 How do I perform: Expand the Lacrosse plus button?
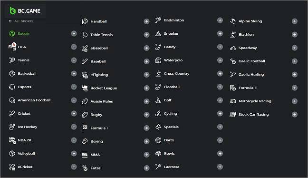(220, 167)
